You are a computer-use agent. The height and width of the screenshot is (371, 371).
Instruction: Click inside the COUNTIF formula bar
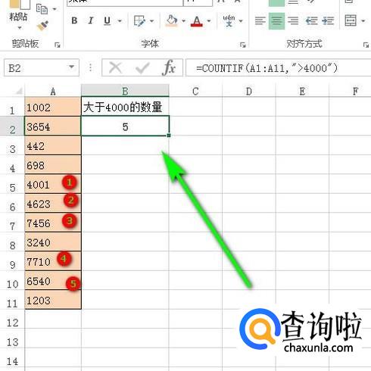[x=278, y=67]
